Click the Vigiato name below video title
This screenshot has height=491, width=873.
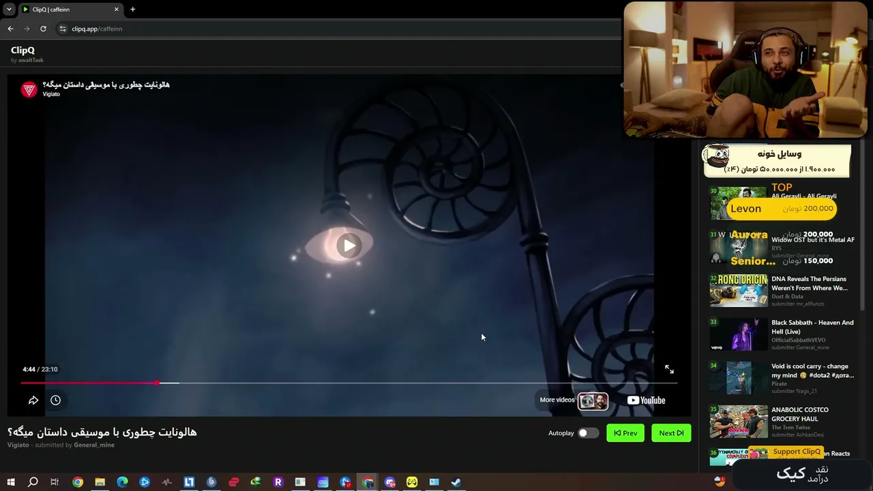[x=18, y=445]
